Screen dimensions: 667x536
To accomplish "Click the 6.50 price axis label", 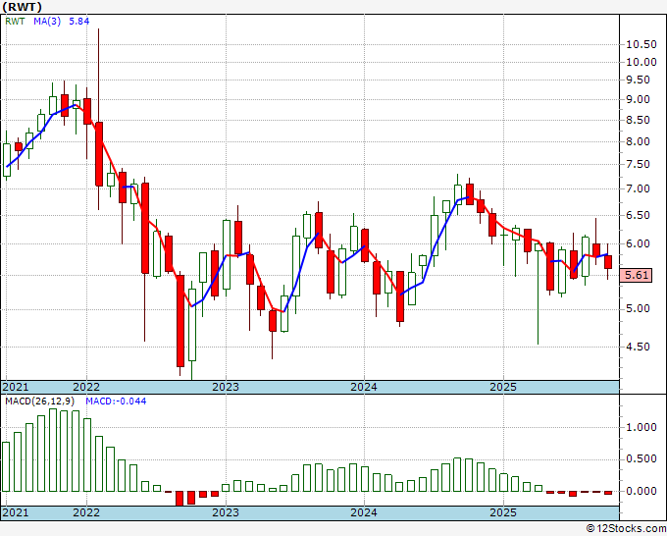I will [639, 215].
